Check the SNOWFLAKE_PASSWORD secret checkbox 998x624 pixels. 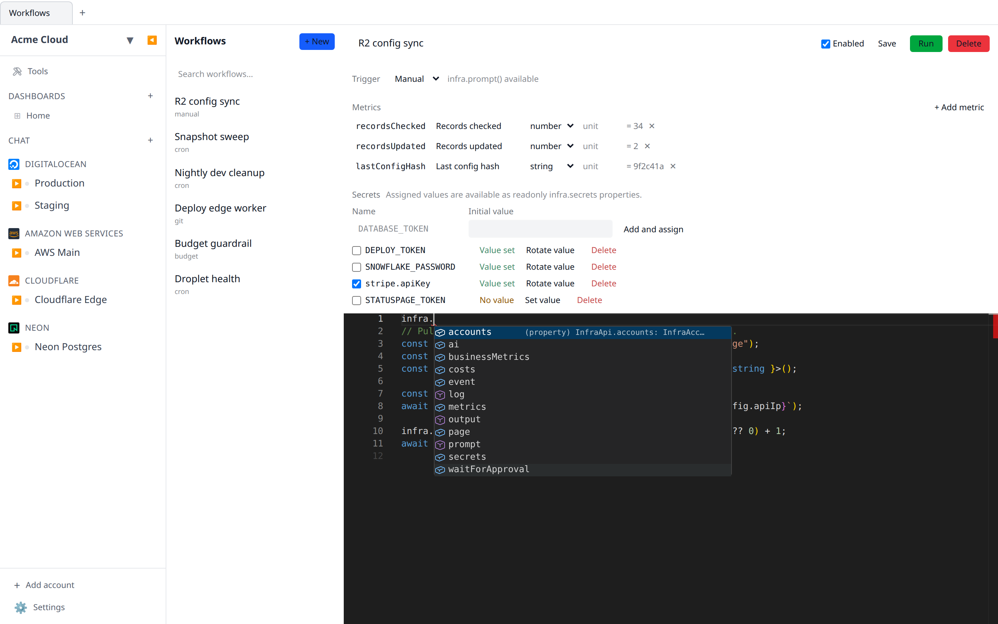pos(357,267)
